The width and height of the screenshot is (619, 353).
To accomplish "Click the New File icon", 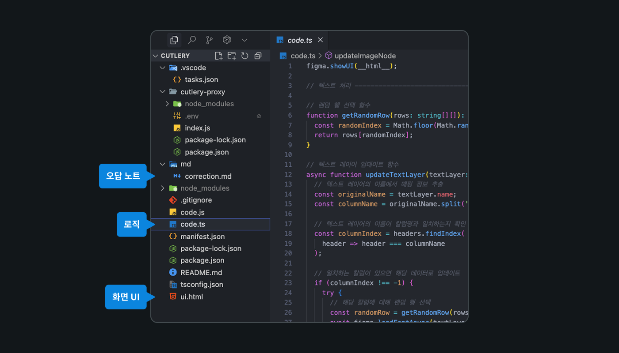I will pos(218,56).
